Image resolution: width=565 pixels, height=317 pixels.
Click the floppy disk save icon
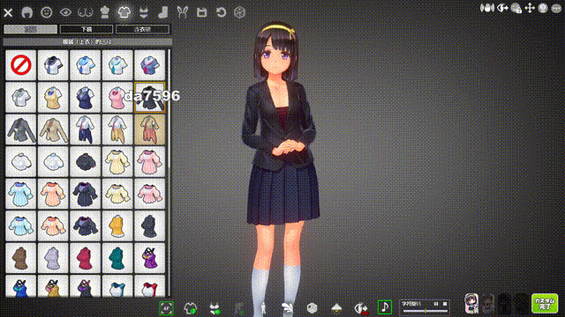[x=202, y=12]
